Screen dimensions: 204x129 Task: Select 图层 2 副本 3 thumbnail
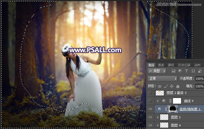160,93
